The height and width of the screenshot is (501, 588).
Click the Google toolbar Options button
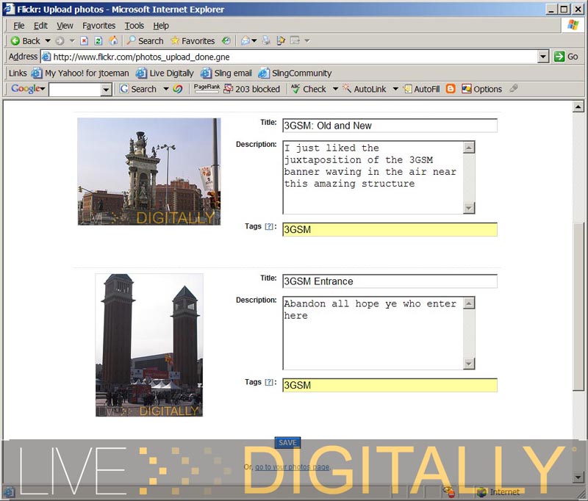click(481, 89)
